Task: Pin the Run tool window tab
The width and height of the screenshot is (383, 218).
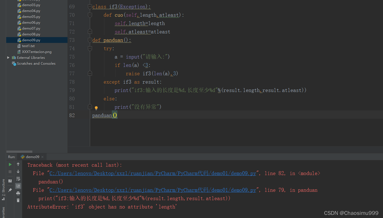Action: tap(10, 189)
